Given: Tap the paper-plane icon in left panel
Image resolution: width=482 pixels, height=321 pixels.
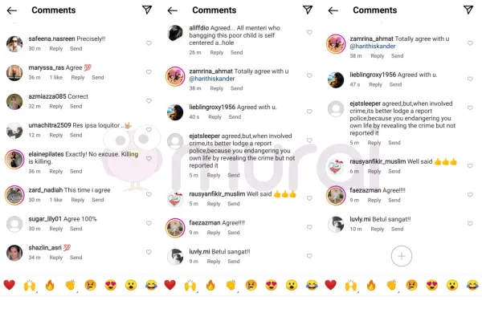Looking at the screenshot, I should pos(147,10).
